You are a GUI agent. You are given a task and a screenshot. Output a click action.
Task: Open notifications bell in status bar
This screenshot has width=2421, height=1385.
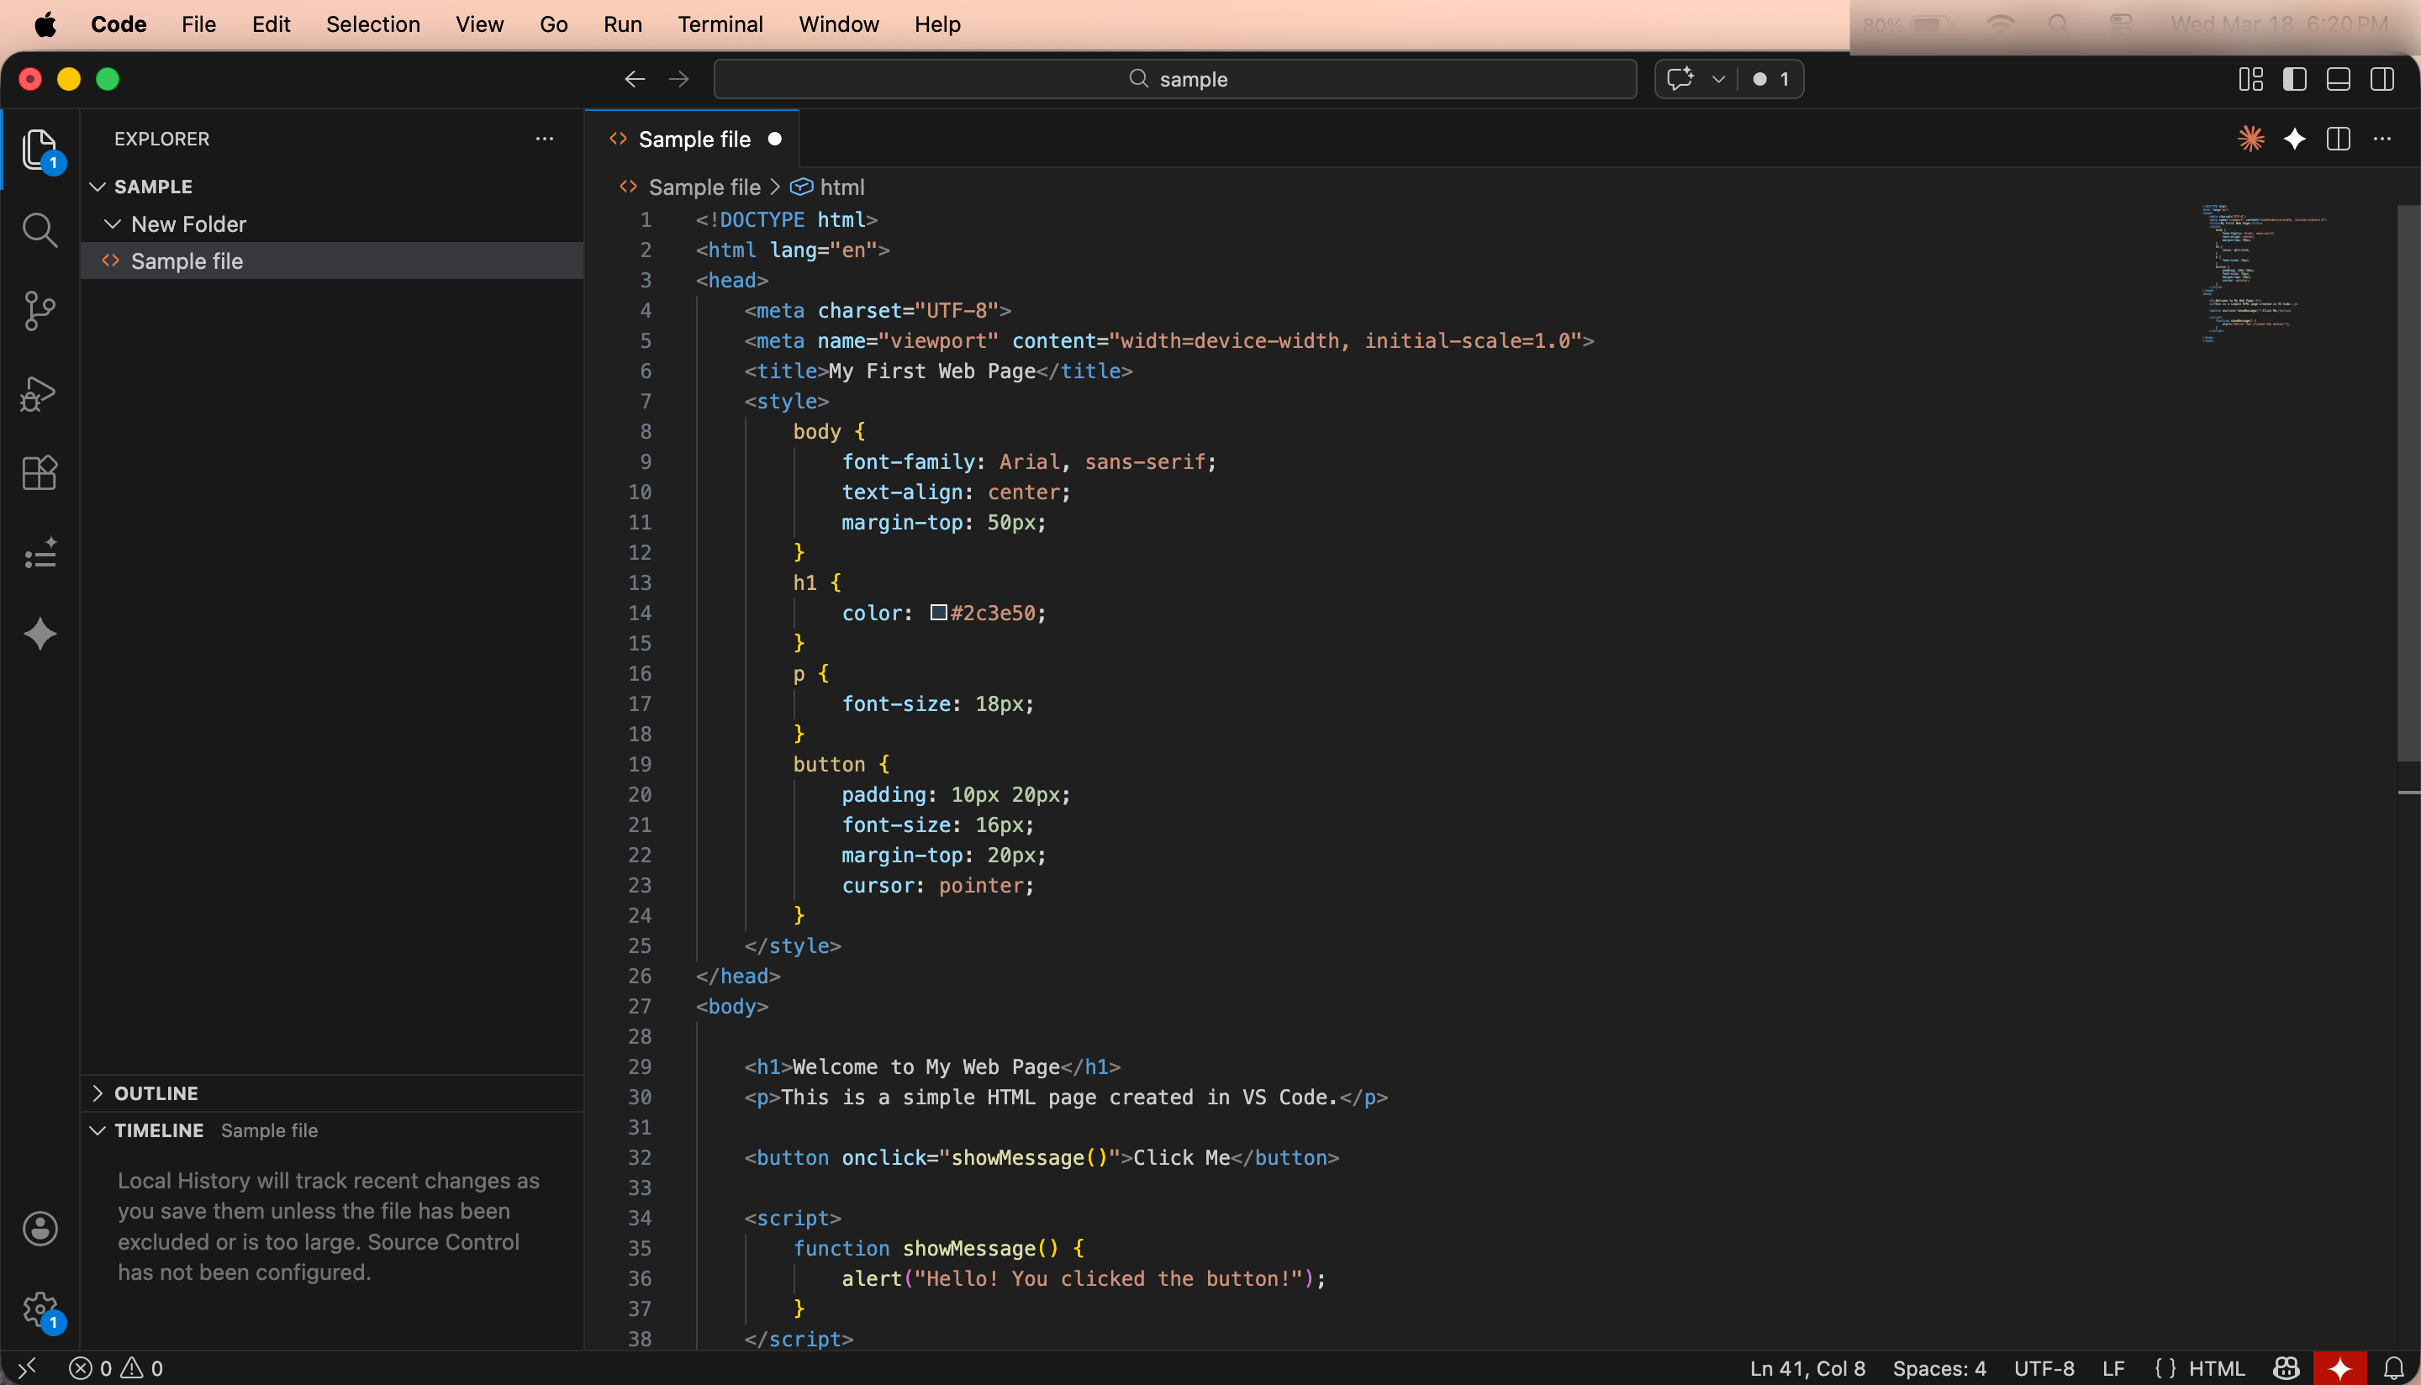2394,1368
